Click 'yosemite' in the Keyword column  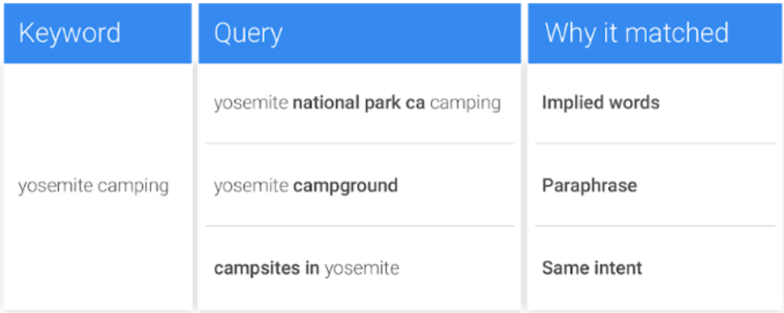[x=55, y=186]
